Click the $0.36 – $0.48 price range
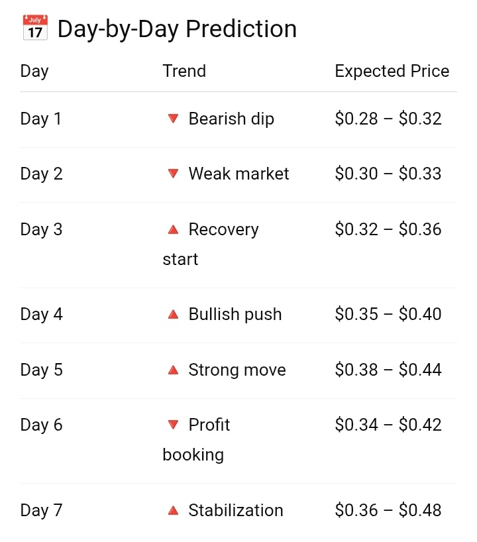The height and width of the screenshot is (542, 477). [x=388, y=510]
